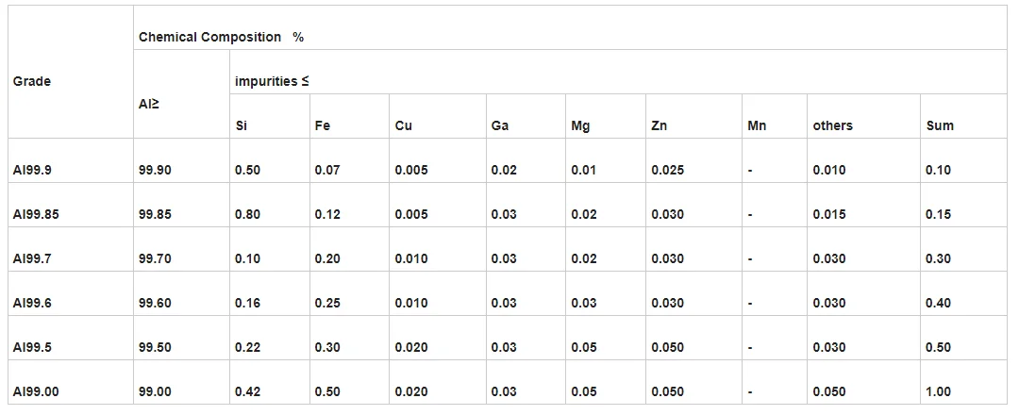Select the Fe column header
The width and height of the screenshot is (1019, 415).
tap(323, 125)
